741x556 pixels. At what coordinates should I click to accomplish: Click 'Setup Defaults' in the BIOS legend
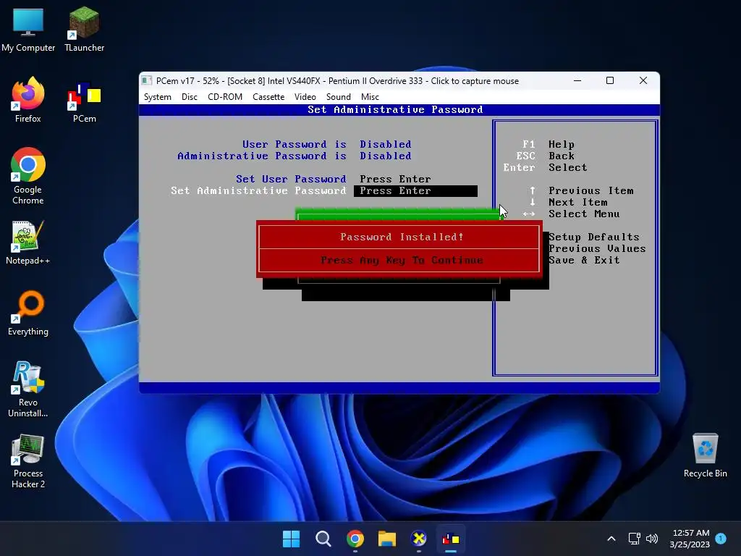[x=594, y=237]
